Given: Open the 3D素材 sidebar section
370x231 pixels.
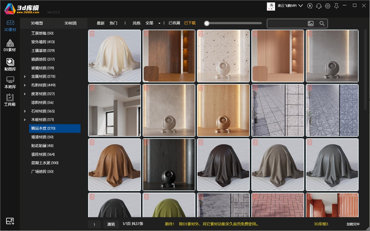Looking at the screenshot, I should 10,26.
